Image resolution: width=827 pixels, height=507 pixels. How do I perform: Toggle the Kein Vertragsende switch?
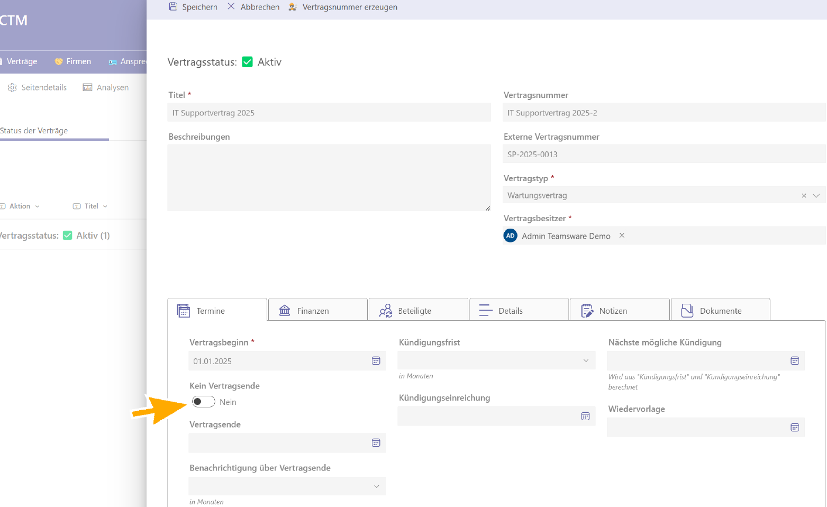tap(203, 402)
